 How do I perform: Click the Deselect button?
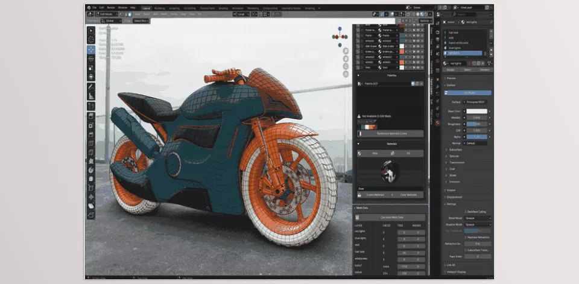point(484,70)
